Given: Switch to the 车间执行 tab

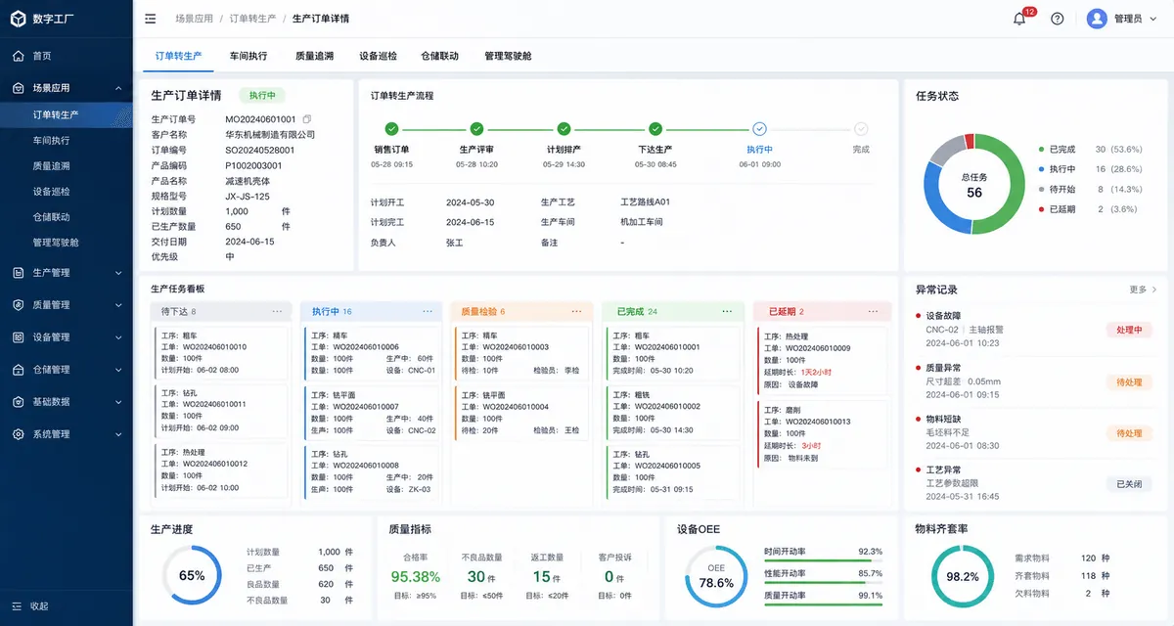Looking at the screenshot, I should pyautogui.click(x=248, y=56).
